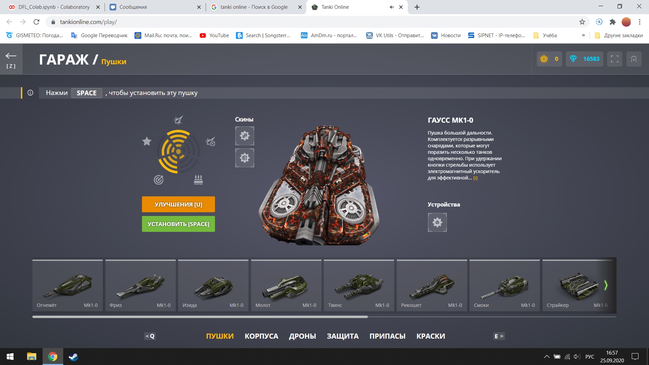The image size is (649, 365).
Task: Open the Google Переводчик bookmark
Action: click(x=99, y=35)
